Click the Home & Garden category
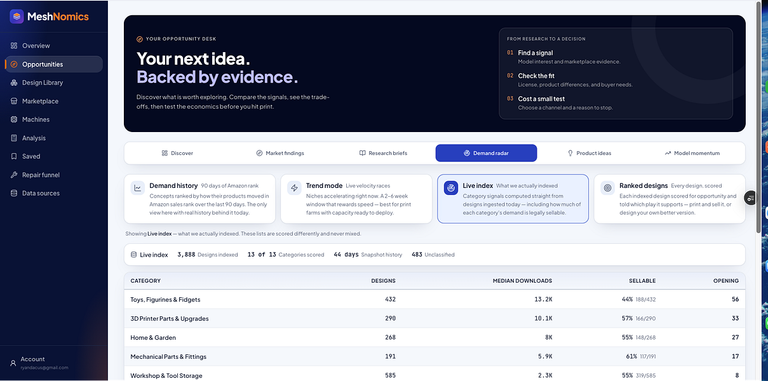Image resolution: width=768 pixels, height=381 pixels. (x=153, y=338)
